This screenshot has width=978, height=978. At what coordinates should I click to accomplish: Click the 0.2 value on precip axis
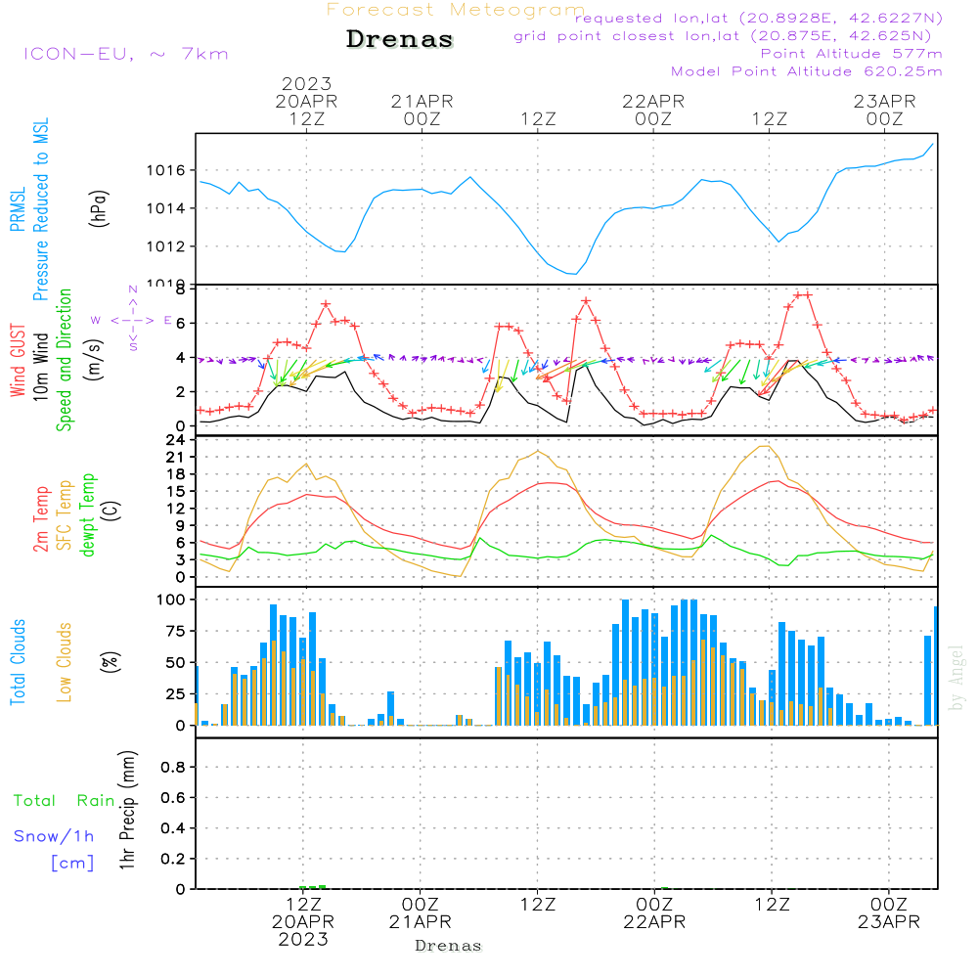coord(173,859)
